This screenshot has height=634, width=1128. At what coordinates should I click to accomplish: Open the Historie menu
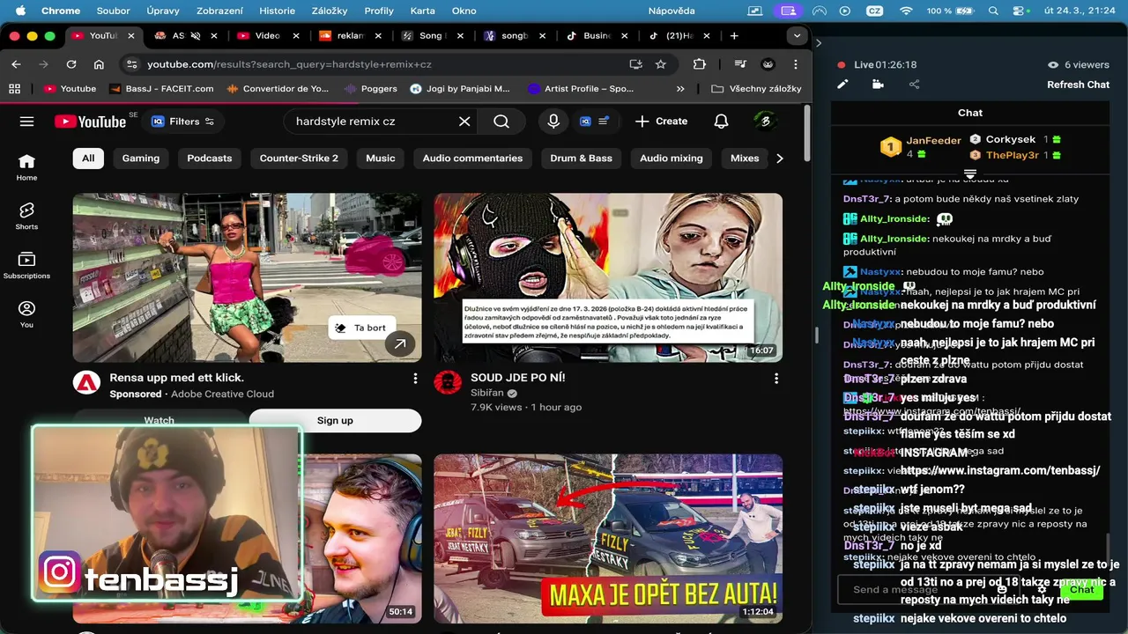pos(278,11)
